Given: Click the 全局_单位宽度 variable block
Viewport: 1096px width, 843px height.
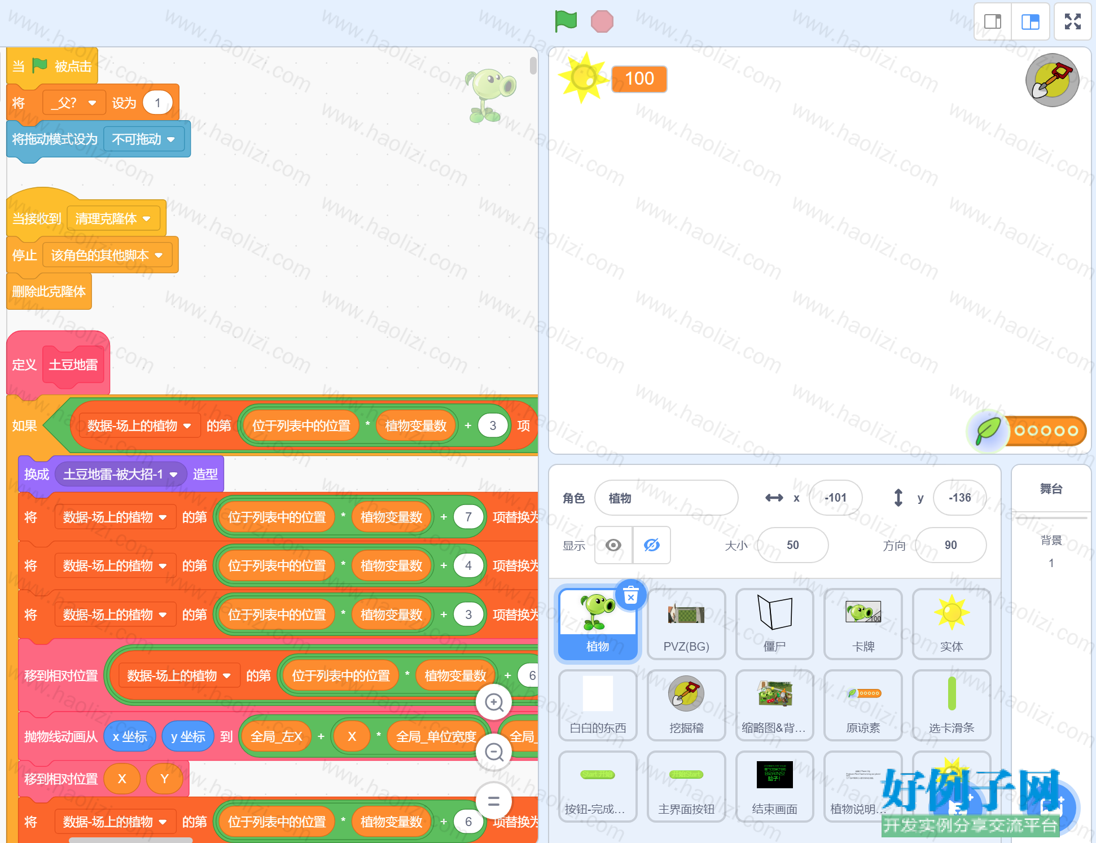Looking at the screenshot, I should click(436, 736).
